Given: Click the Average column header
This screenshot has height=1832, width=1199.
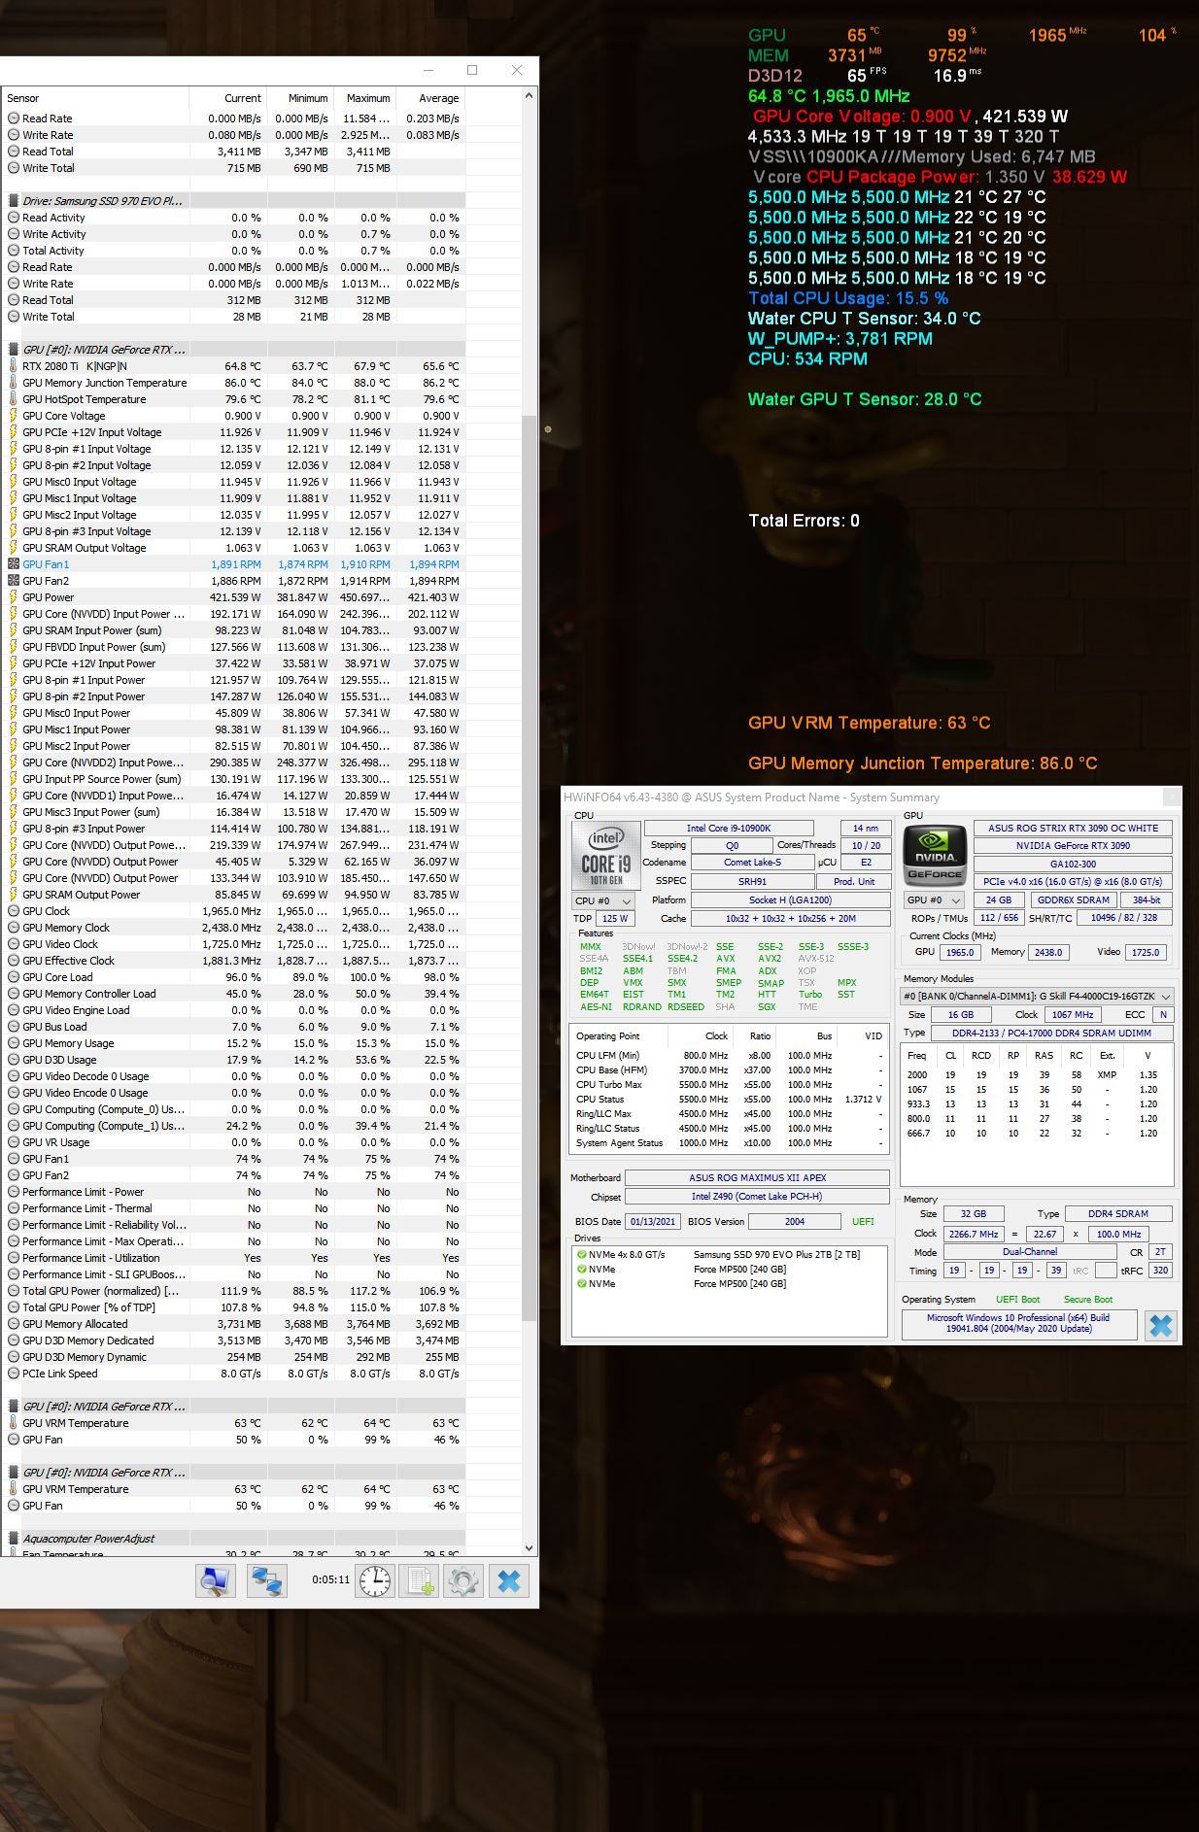Looking at the screenshot, I should tap(430, 98).
